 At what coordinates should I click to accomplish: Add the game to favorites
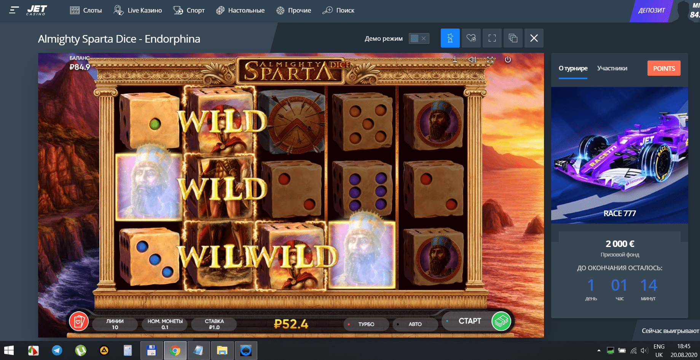click(471, 38)
